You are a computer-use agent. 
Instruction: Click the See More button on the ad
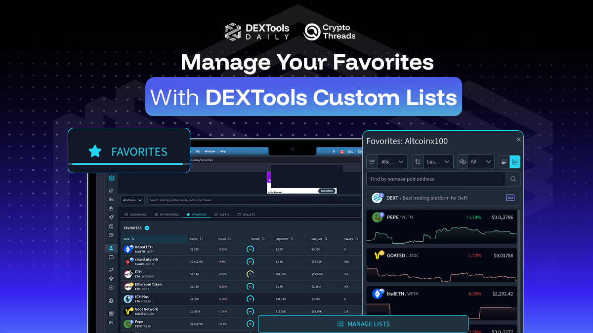point(327,191)
